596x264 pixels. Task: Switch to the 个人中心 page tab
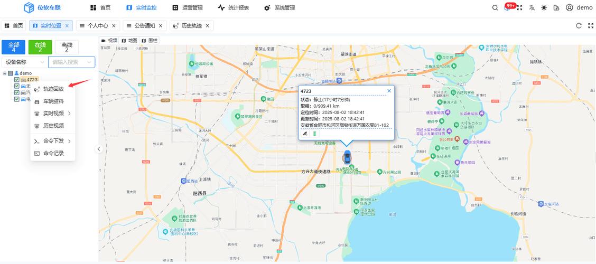pyautogui.click(x=98, y=26)
